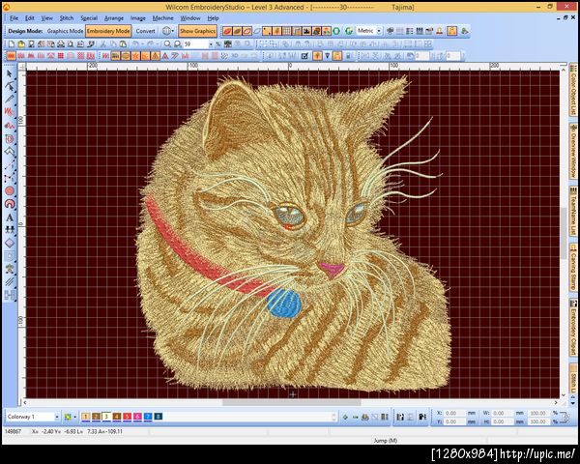
Task: Open the Colorway 1 dropdown
Action: click(x=57, y=417)
